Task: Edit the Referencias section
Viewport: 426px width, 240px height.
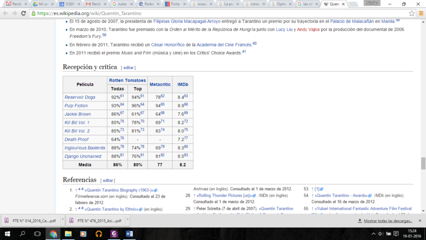Action: click(x=108, y=181)
